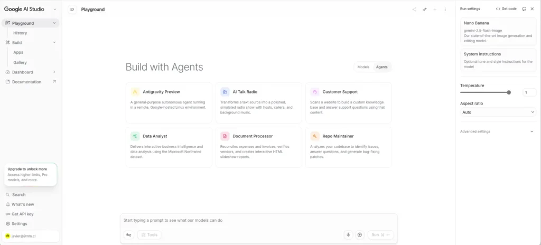This screenshot has height=245, width=541.
Task: Toggle the sidebar collapse icon beside Playground title
Action: [x=72, y=10]
